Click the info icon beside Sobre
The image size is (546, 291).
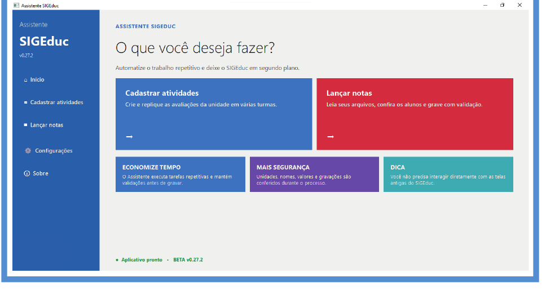coord(27,173)
